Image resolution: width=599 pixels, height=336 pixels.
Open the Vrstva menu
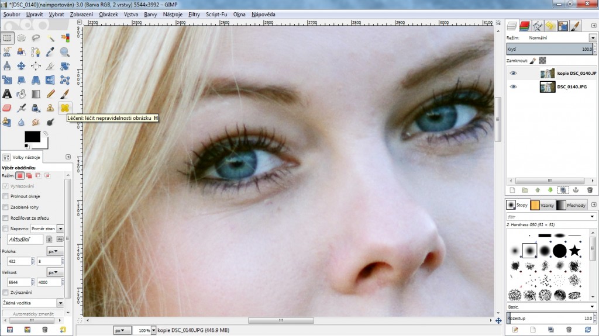tap(130, 15)
